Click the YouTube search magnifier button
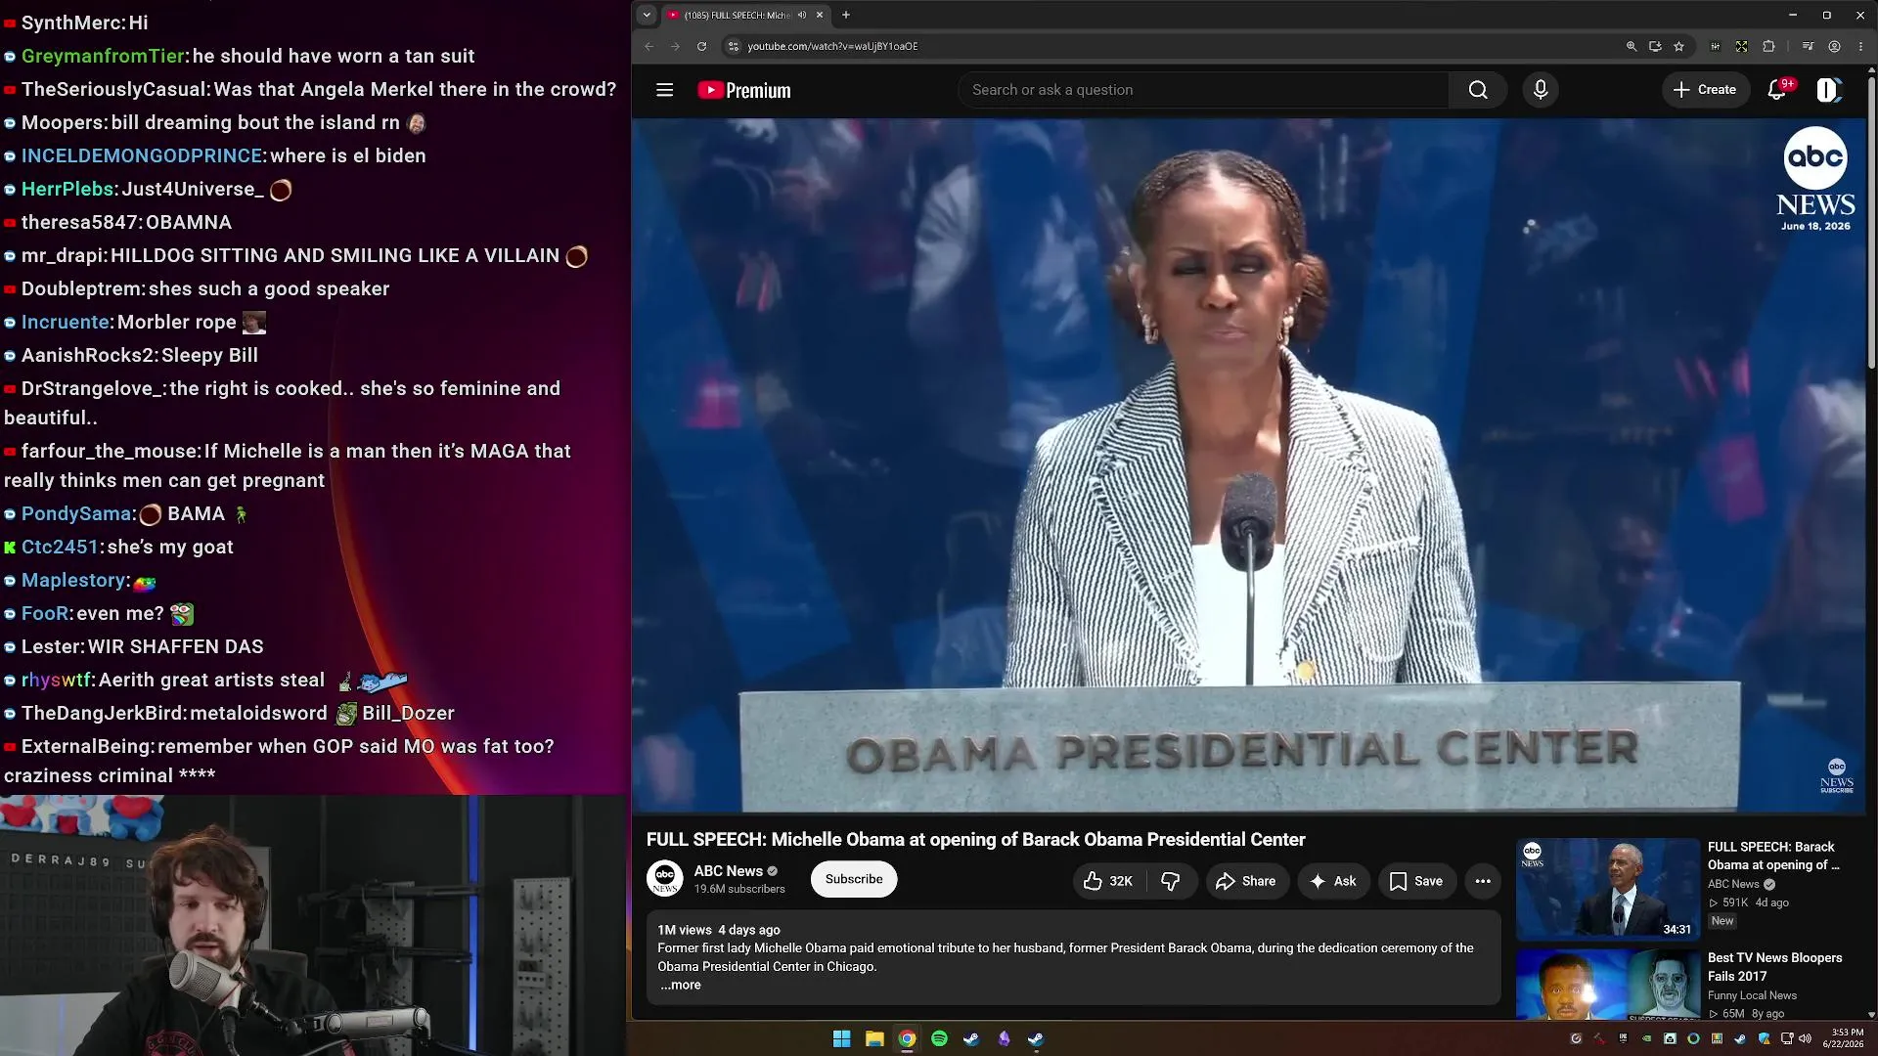The image size is (1878, 1056). 1478,90
